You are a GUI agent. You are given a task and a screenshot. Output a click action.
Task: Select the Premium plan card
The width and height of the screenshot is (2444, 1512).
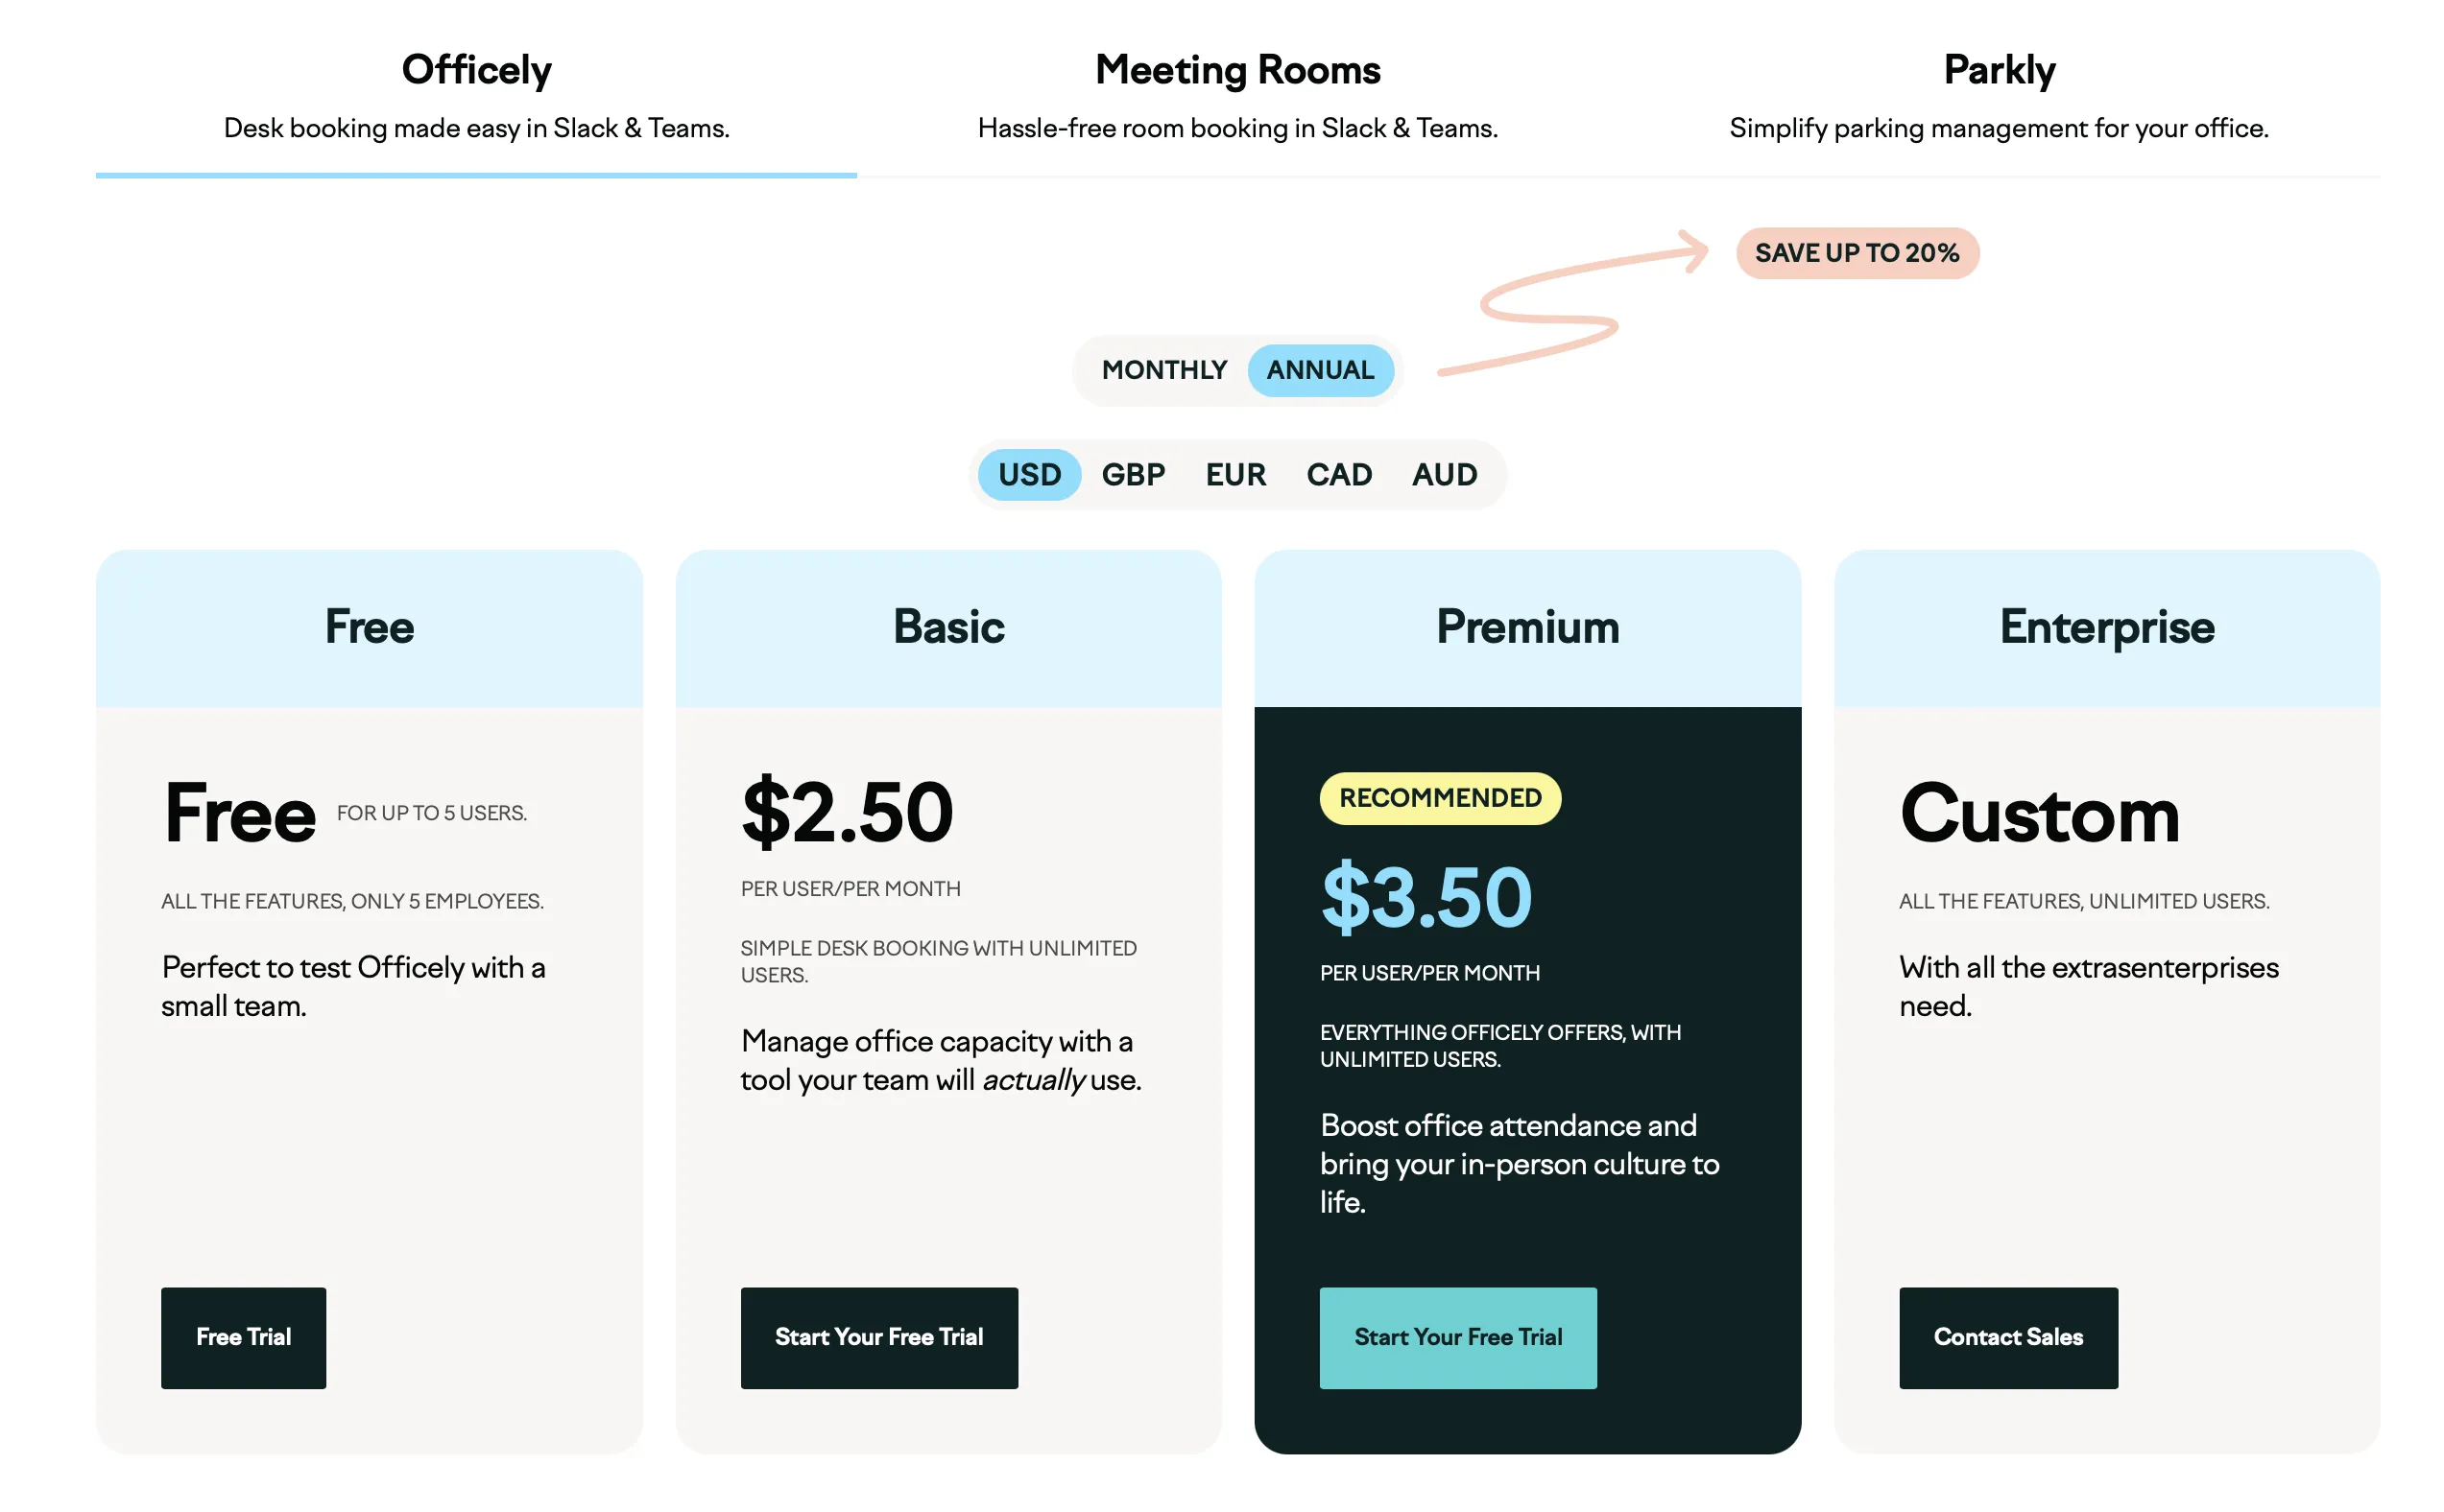coord(1526,1000)
